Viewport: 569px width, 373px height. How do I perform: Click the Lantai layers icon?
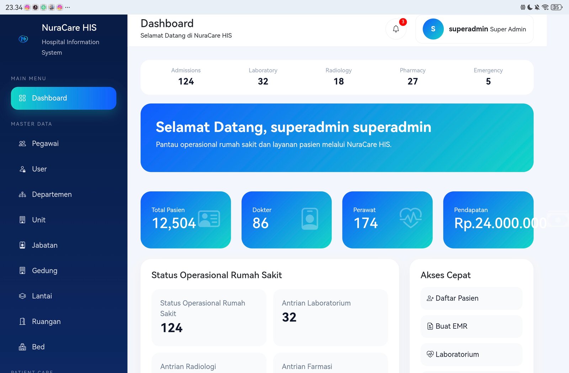(x=22, y=296)
